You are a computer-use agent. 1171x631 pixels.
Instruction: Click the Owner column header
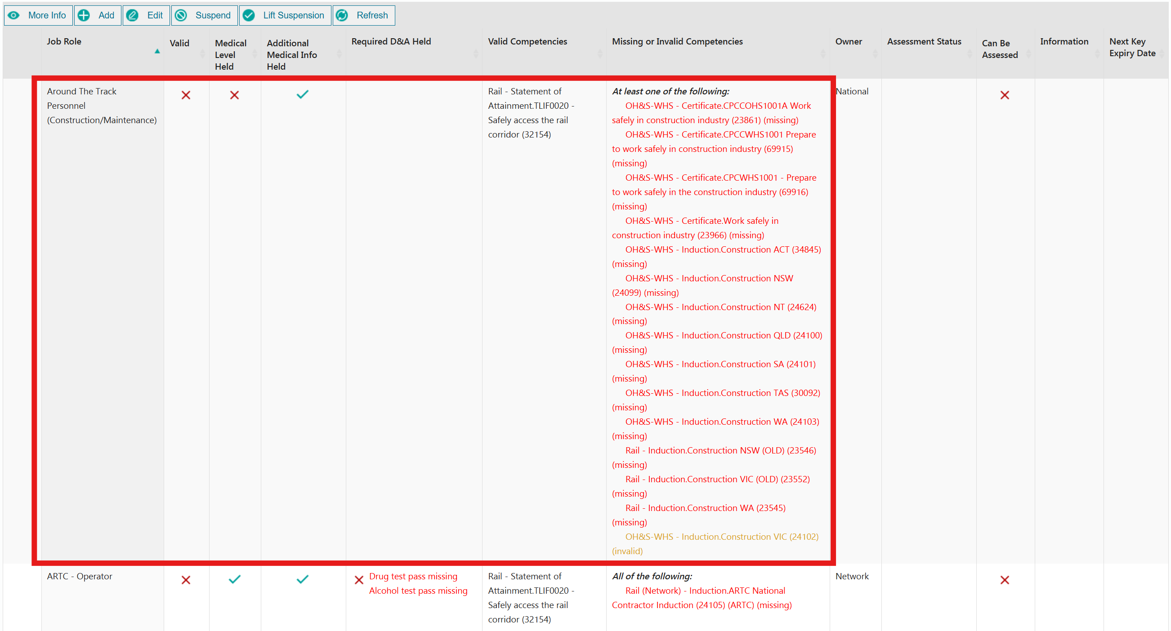(848, 41)
